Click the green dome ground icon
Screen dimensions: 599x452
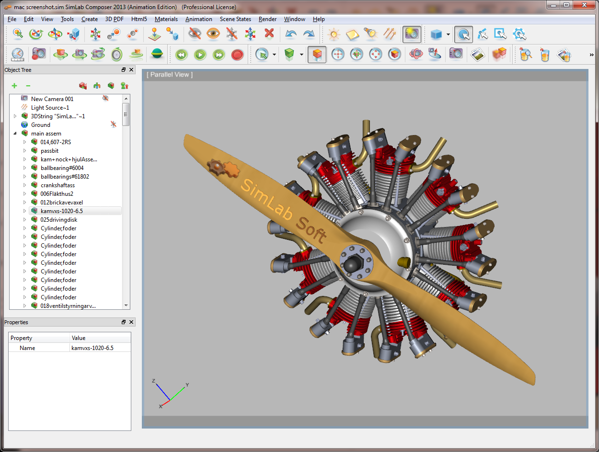coord(157,55)
